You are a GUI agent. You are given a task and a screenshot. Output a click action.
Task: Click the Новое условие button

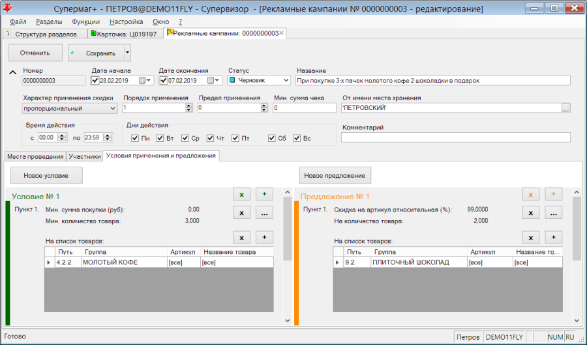pyautogui.click(x=46, y=175)
